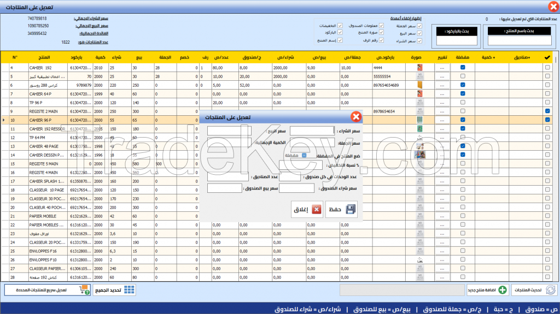Untick selection box for CAHIER 96 P
Screen dimensions: 560x314
547,120
